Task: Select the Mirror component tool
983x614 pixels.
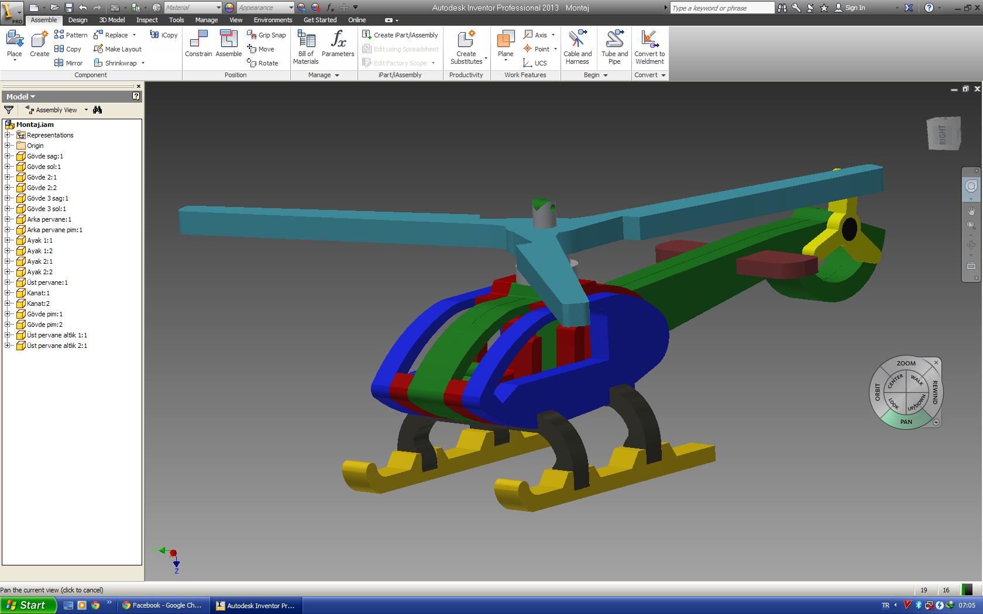Action: [68, 63]
